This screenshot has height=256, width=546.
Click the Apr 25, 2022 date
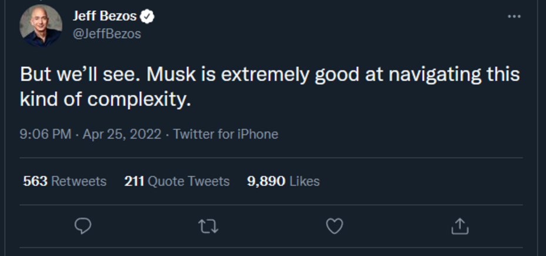(x=122, y=134)
